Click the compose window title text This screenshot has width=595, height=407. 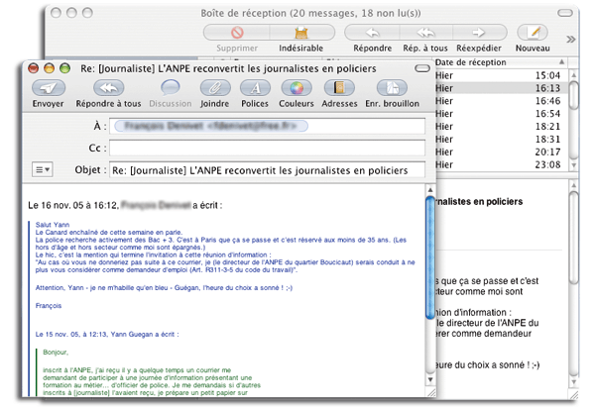coord(228,68)
